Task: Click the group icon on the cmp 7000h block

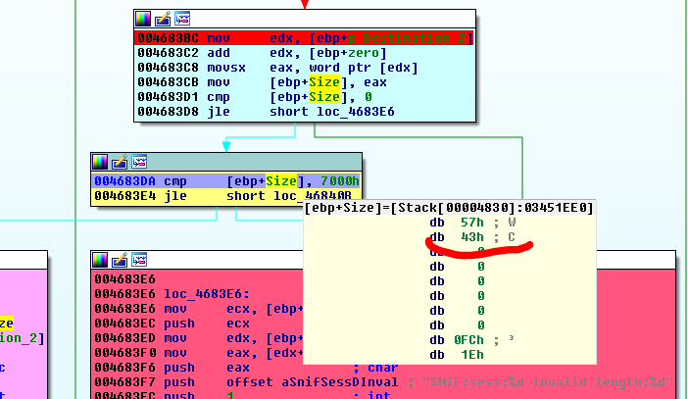Action: pyautogui.click(x=139, y=162)
